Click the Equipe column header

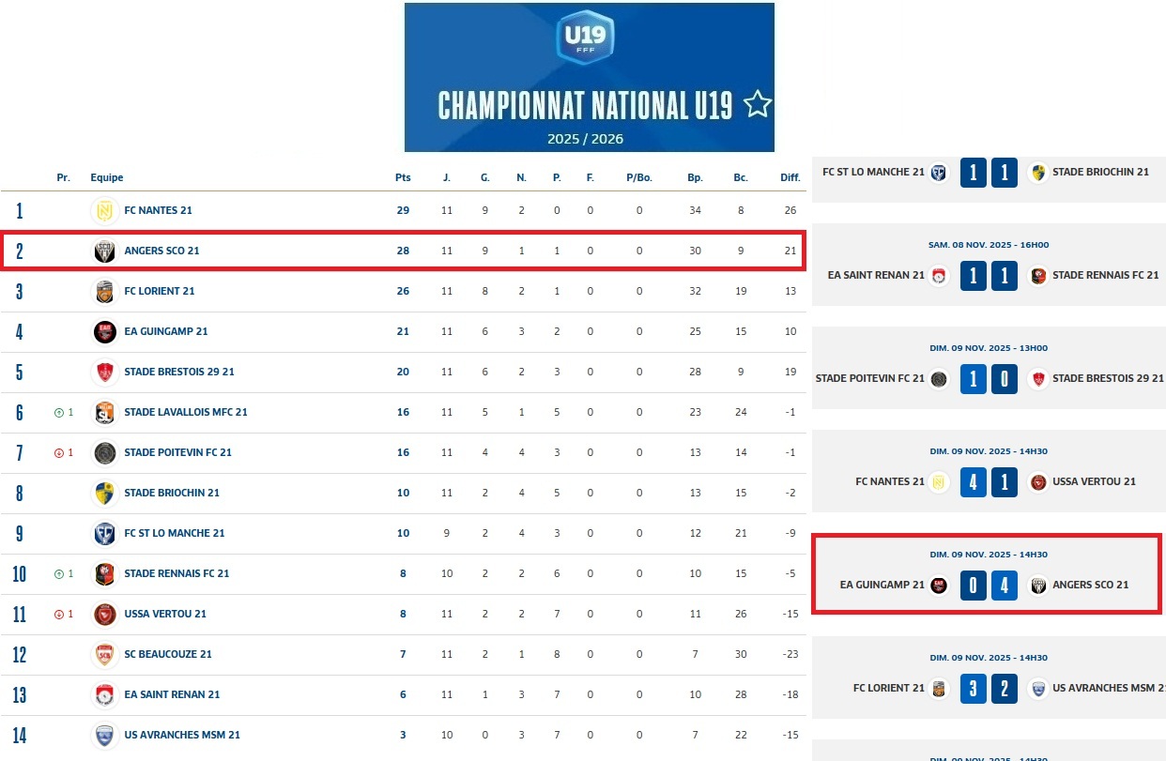tap(107, 177)
